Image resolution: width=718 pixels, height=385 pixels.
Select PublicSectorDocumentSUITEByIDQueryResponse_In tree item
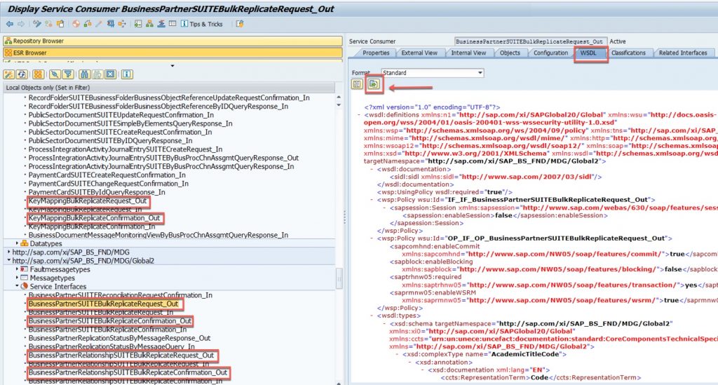point(110,140)
